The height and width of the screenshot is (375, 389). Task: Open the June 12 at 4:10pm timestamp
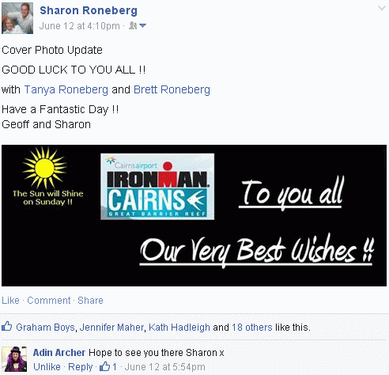click(x=80, y=26)
